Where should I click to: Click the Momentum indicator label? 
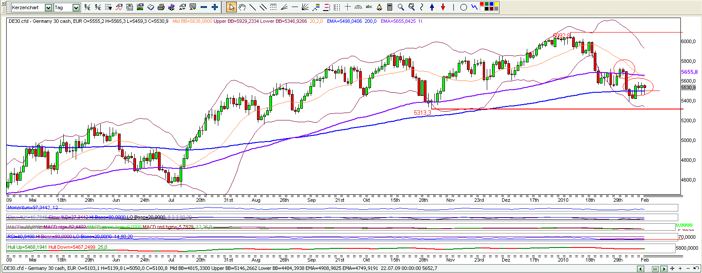pos(32,207)
